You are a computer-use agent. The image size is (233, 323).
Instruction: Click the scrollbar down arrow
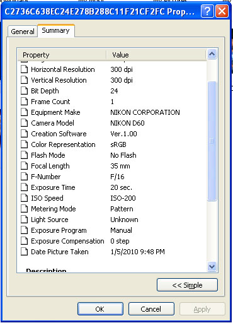(212, 267)
